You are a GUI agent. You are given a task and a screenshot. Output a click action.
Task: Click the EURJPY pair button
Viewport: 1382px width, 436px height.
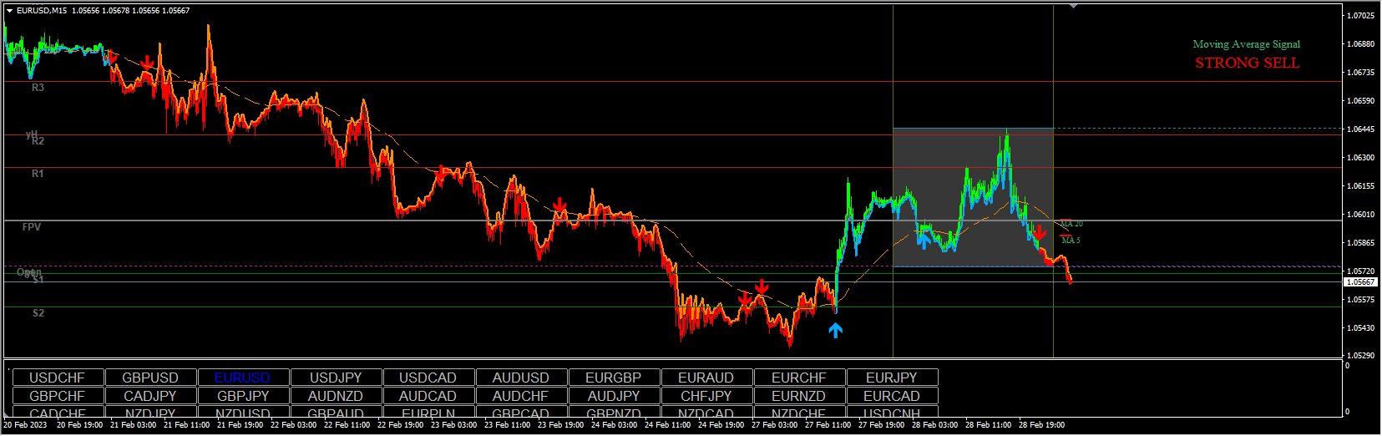pos(892,378)
